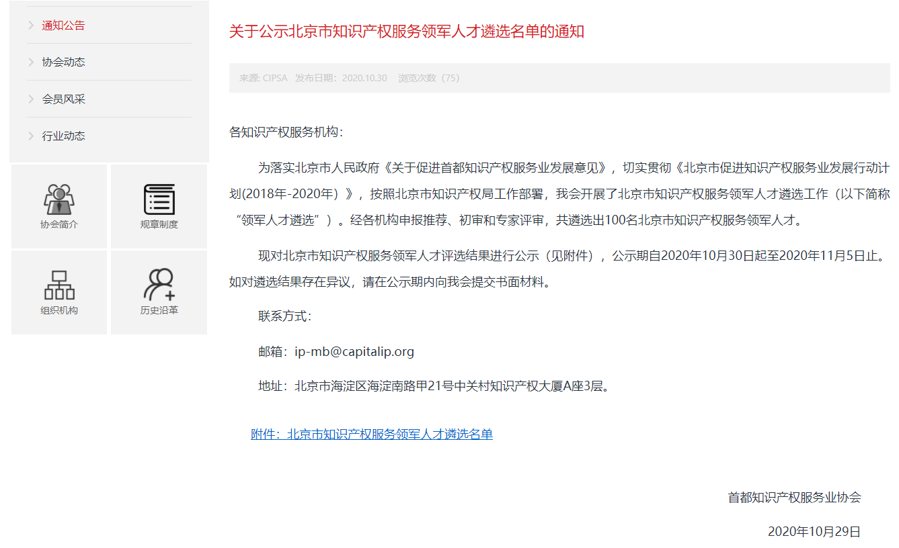Click the red article title heading
Viewport: 899px width, 548px height.
tap(407, 32)
